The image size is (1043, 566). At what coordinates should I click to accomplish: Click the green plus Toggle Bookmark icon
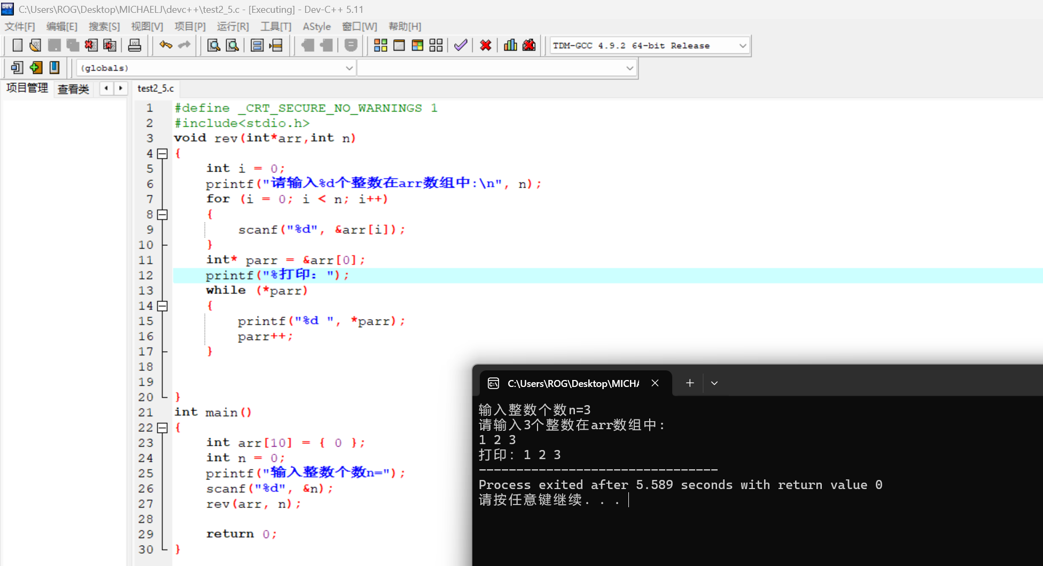[x=36, y=68]
